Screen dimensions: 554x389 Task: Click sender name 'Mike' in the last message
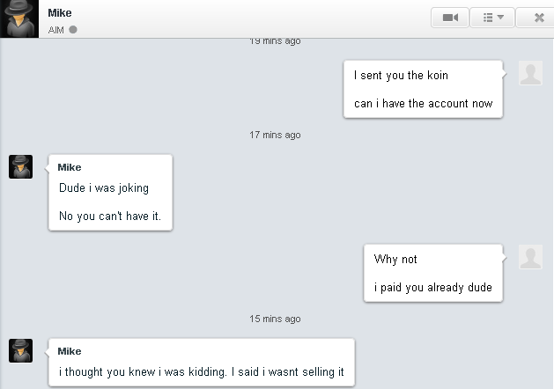(x=69, y=351)
